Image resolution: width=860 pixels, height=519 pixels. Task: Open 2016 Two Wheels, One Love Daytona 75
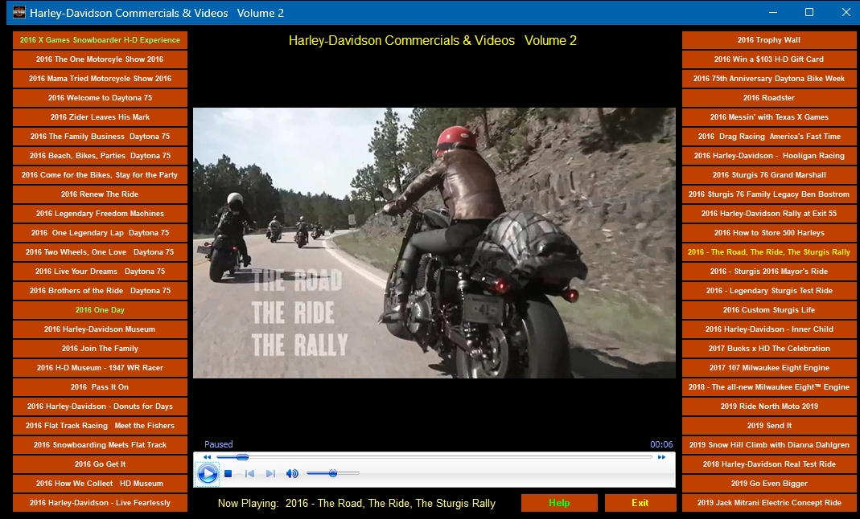click(x=100, y=251)
